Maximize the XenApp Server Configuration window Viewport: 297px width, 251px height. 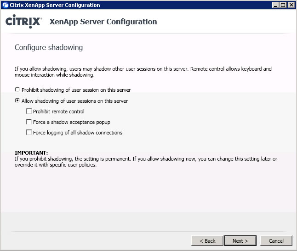tap(283, 5)
